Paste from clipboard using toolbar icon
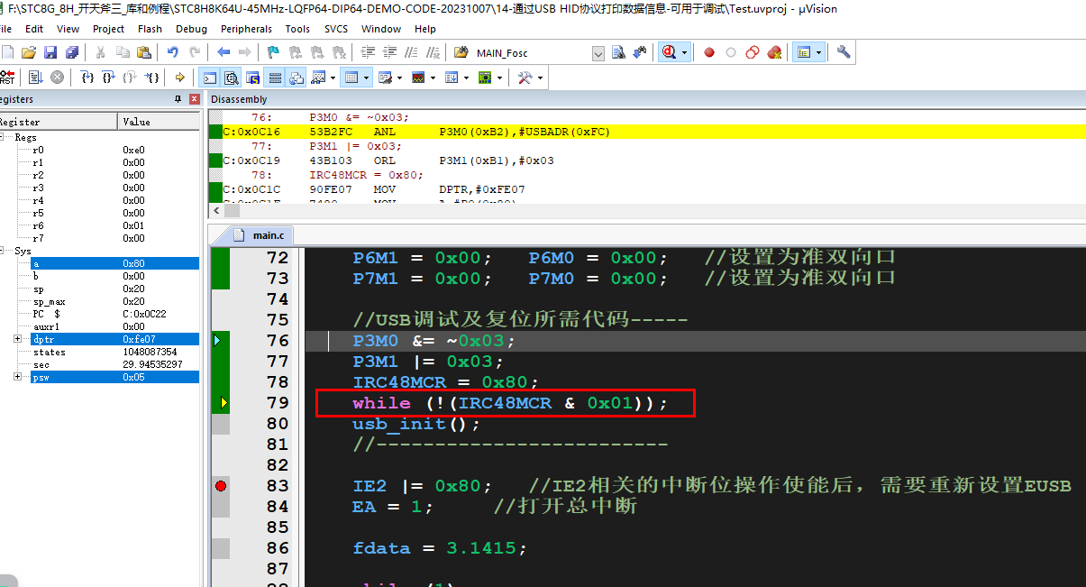 [x=142, y=52]
